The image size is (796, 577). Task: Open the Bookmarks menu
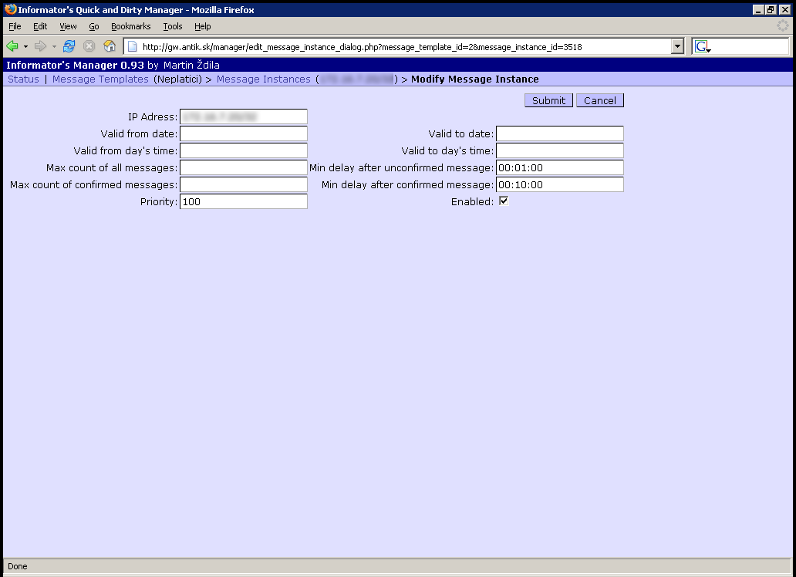(130, 26)
